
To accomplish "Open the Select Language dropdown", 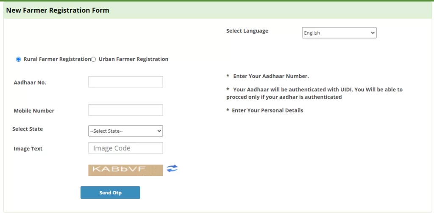I will pyautogui.click(x=339, y=33).
